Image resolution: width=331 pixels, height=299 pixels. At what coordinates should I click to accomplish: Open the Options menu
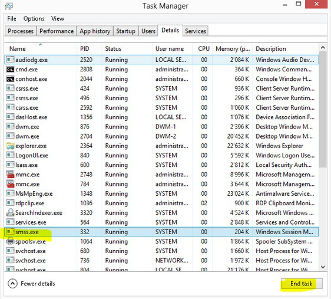(x=34, y=19)
